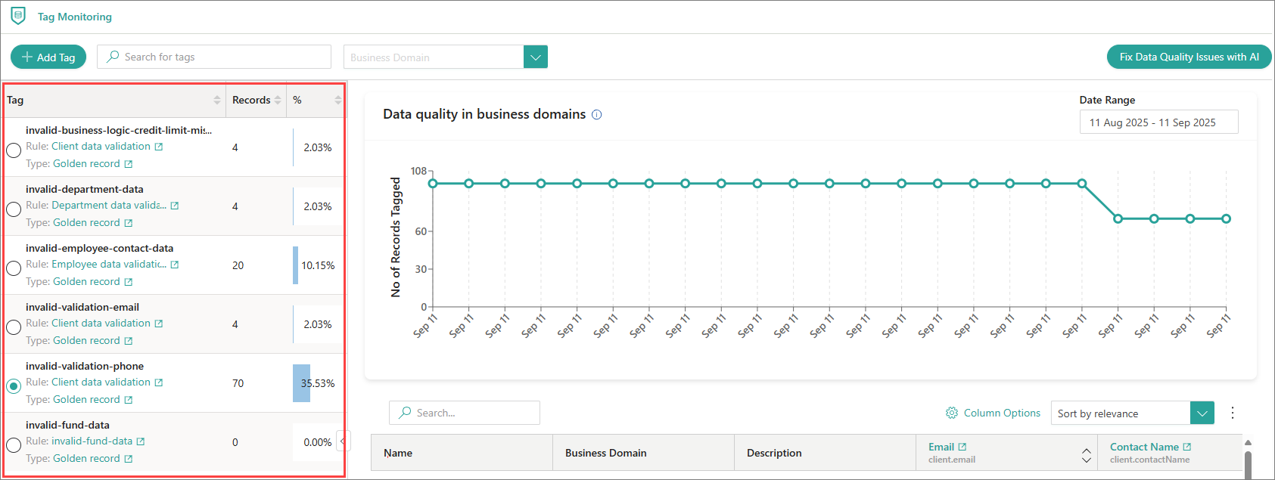The width and height of the screenshot is (1275, 480).
Task: Expand the Business Domain dropdown
Action: (x=535, y=57)
